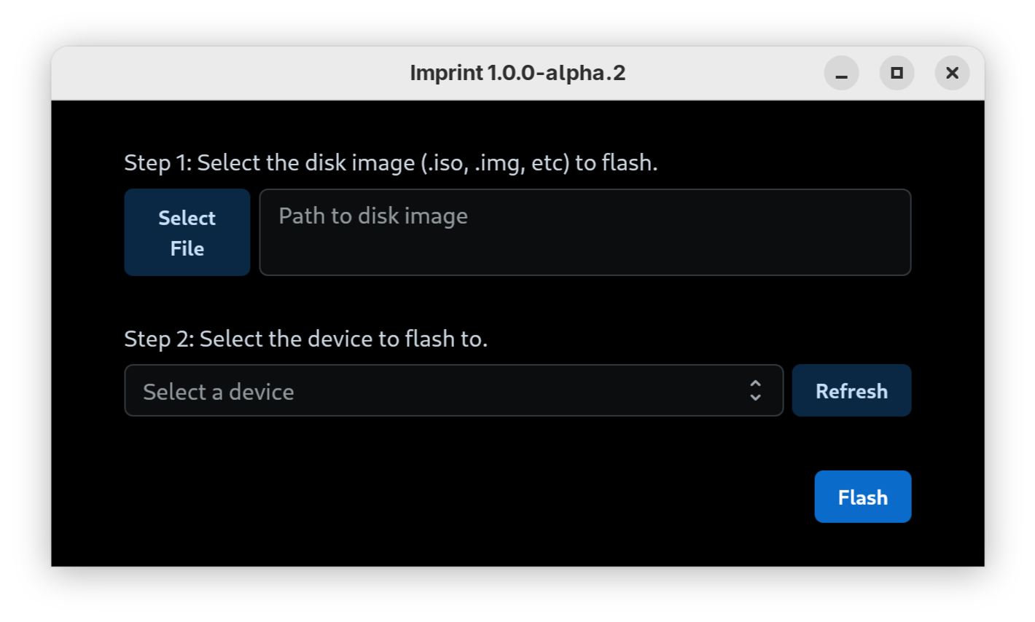The image size is (1035, 622).
Task: Click empty title bar area left of title
Action: coord(219,74)
